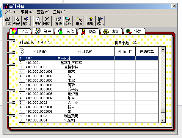Click code 41010001

click(33, 63)
